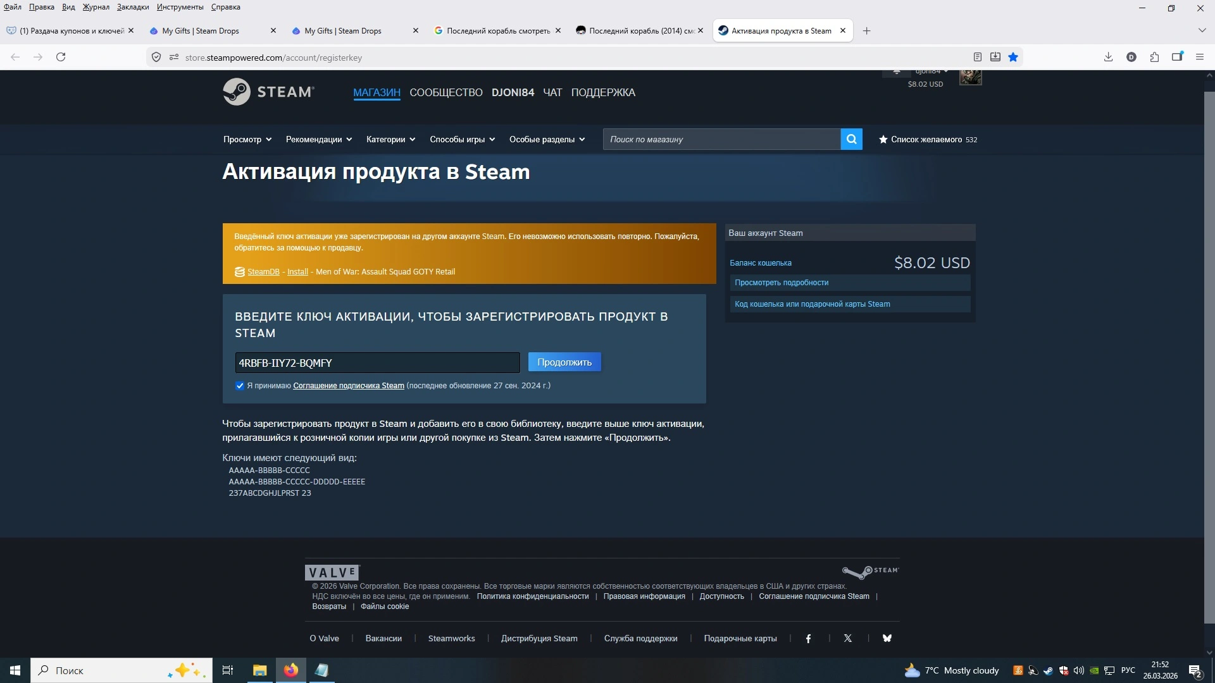Image resolution: width=1215 pixels, height=683 pixels.
Task: Expand the 'Категории' dropdown
Action: click(x=390, y=139)
